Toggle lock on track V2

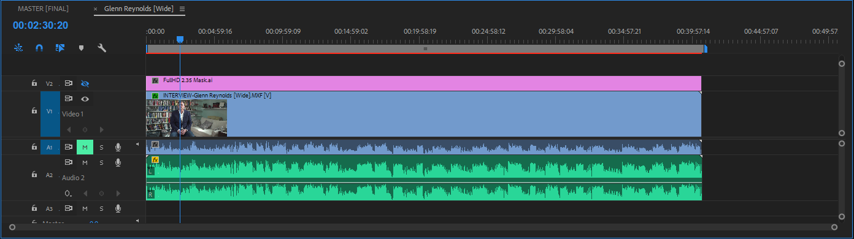(34, 83)
